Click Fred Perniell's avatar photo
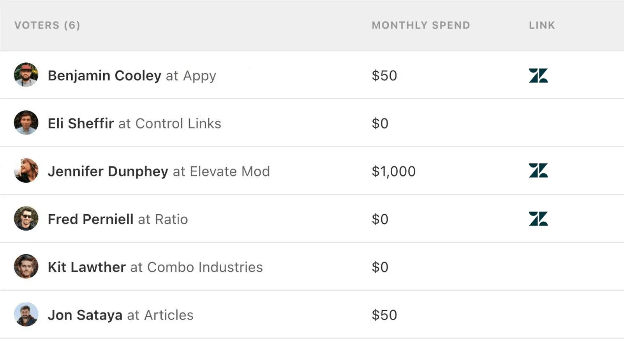624x339 pixels. pyautogui.click(x=25, y=219)
